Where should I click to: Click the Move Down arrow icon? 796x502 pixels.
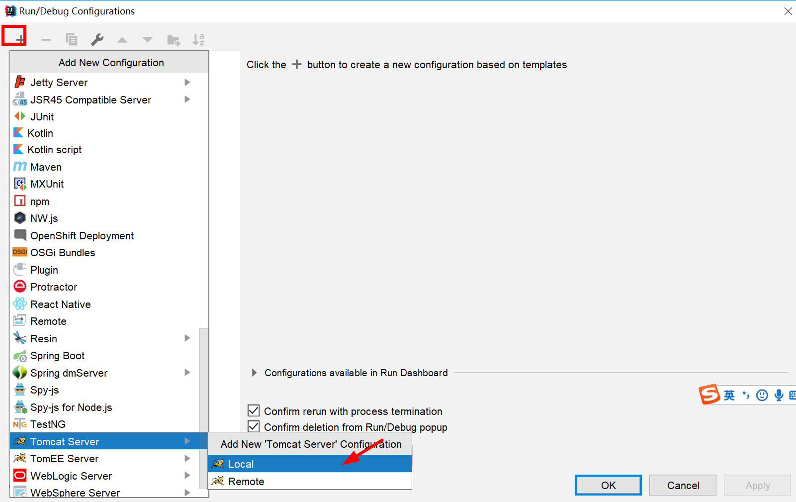tap(148, 40)
